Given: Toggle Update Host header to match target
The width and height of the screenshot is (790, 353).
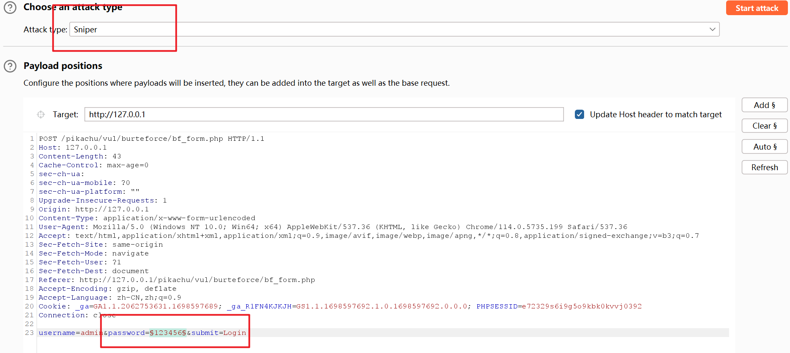Looking at the screenshot, I should pos(579,114).
